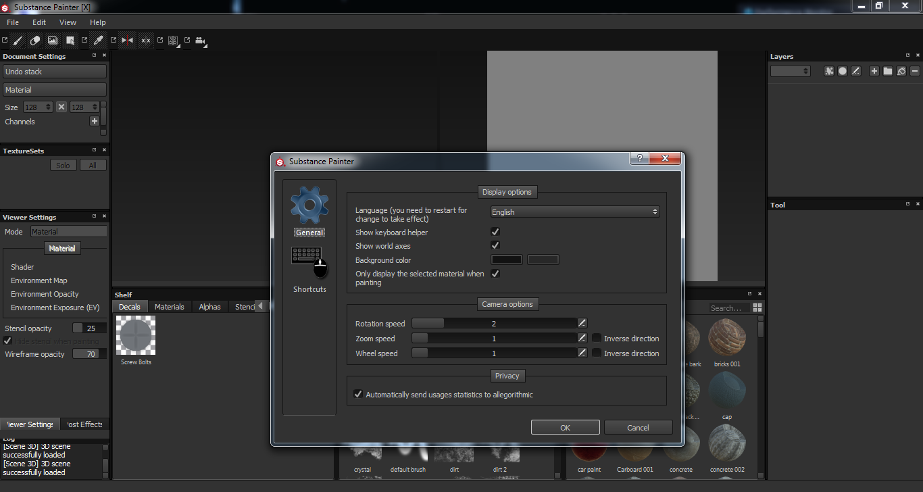The height and width of the screenshot is (492, 923).
Task: Select the Eraser tool in toolbar
Action: [x=35, y=41]
